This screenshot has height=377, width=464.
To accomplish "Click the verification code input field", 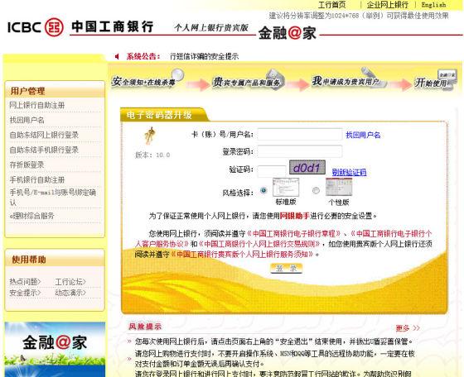I will tap(272, 171).
